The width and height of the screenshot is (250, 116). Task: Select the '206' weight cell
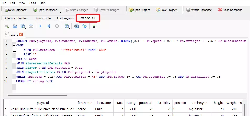[x=232, y=109]
